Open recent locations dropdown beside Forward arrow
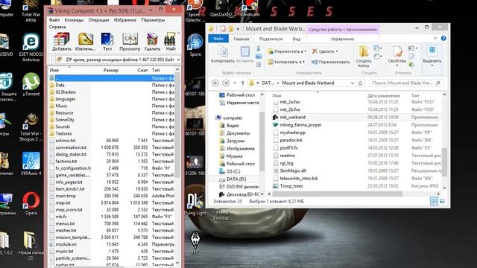The height and width of the screenshot is (268, 477). [x=235, y=83]
